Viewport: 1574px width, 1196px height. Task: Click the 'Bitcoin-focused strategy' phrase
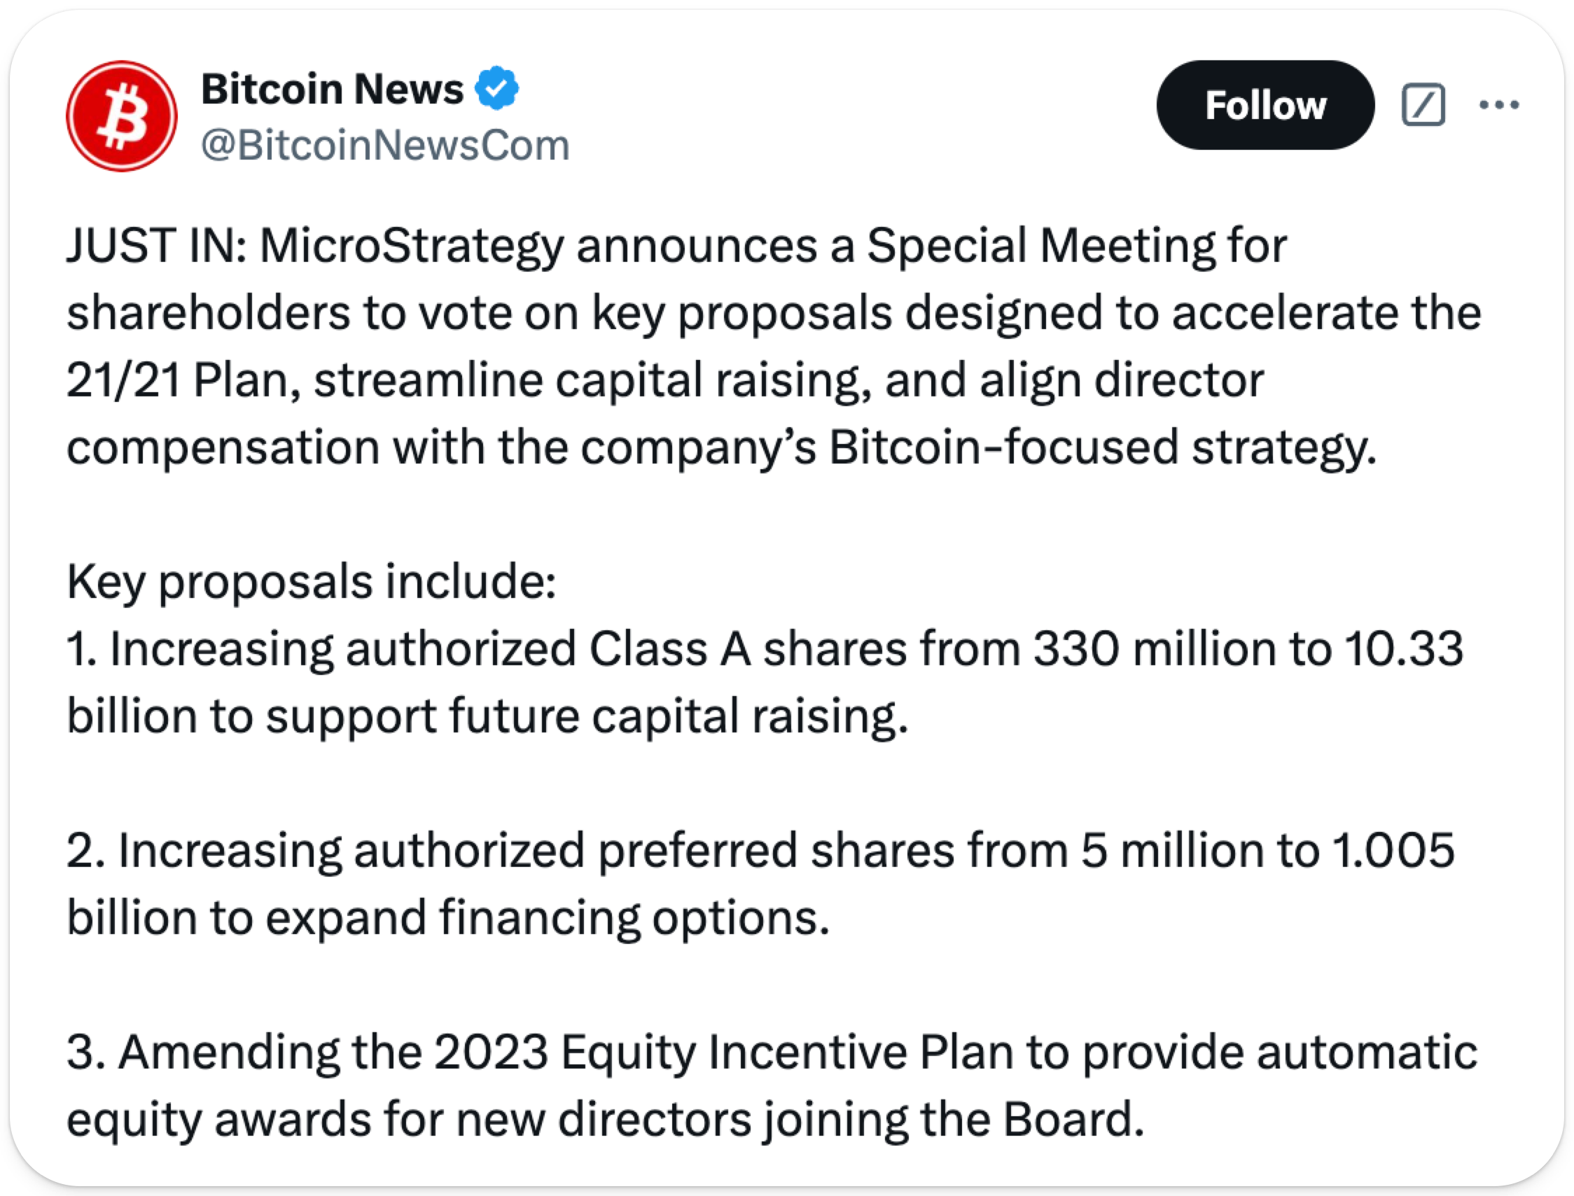point(1102,447)
